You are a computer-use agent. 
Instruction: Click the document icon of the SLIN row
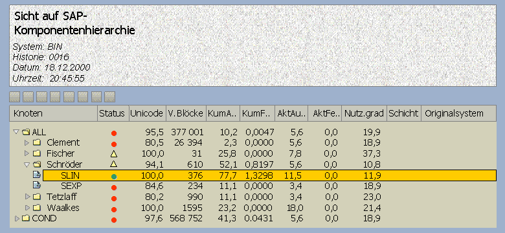pyautogui.click(x=37, y=175)
